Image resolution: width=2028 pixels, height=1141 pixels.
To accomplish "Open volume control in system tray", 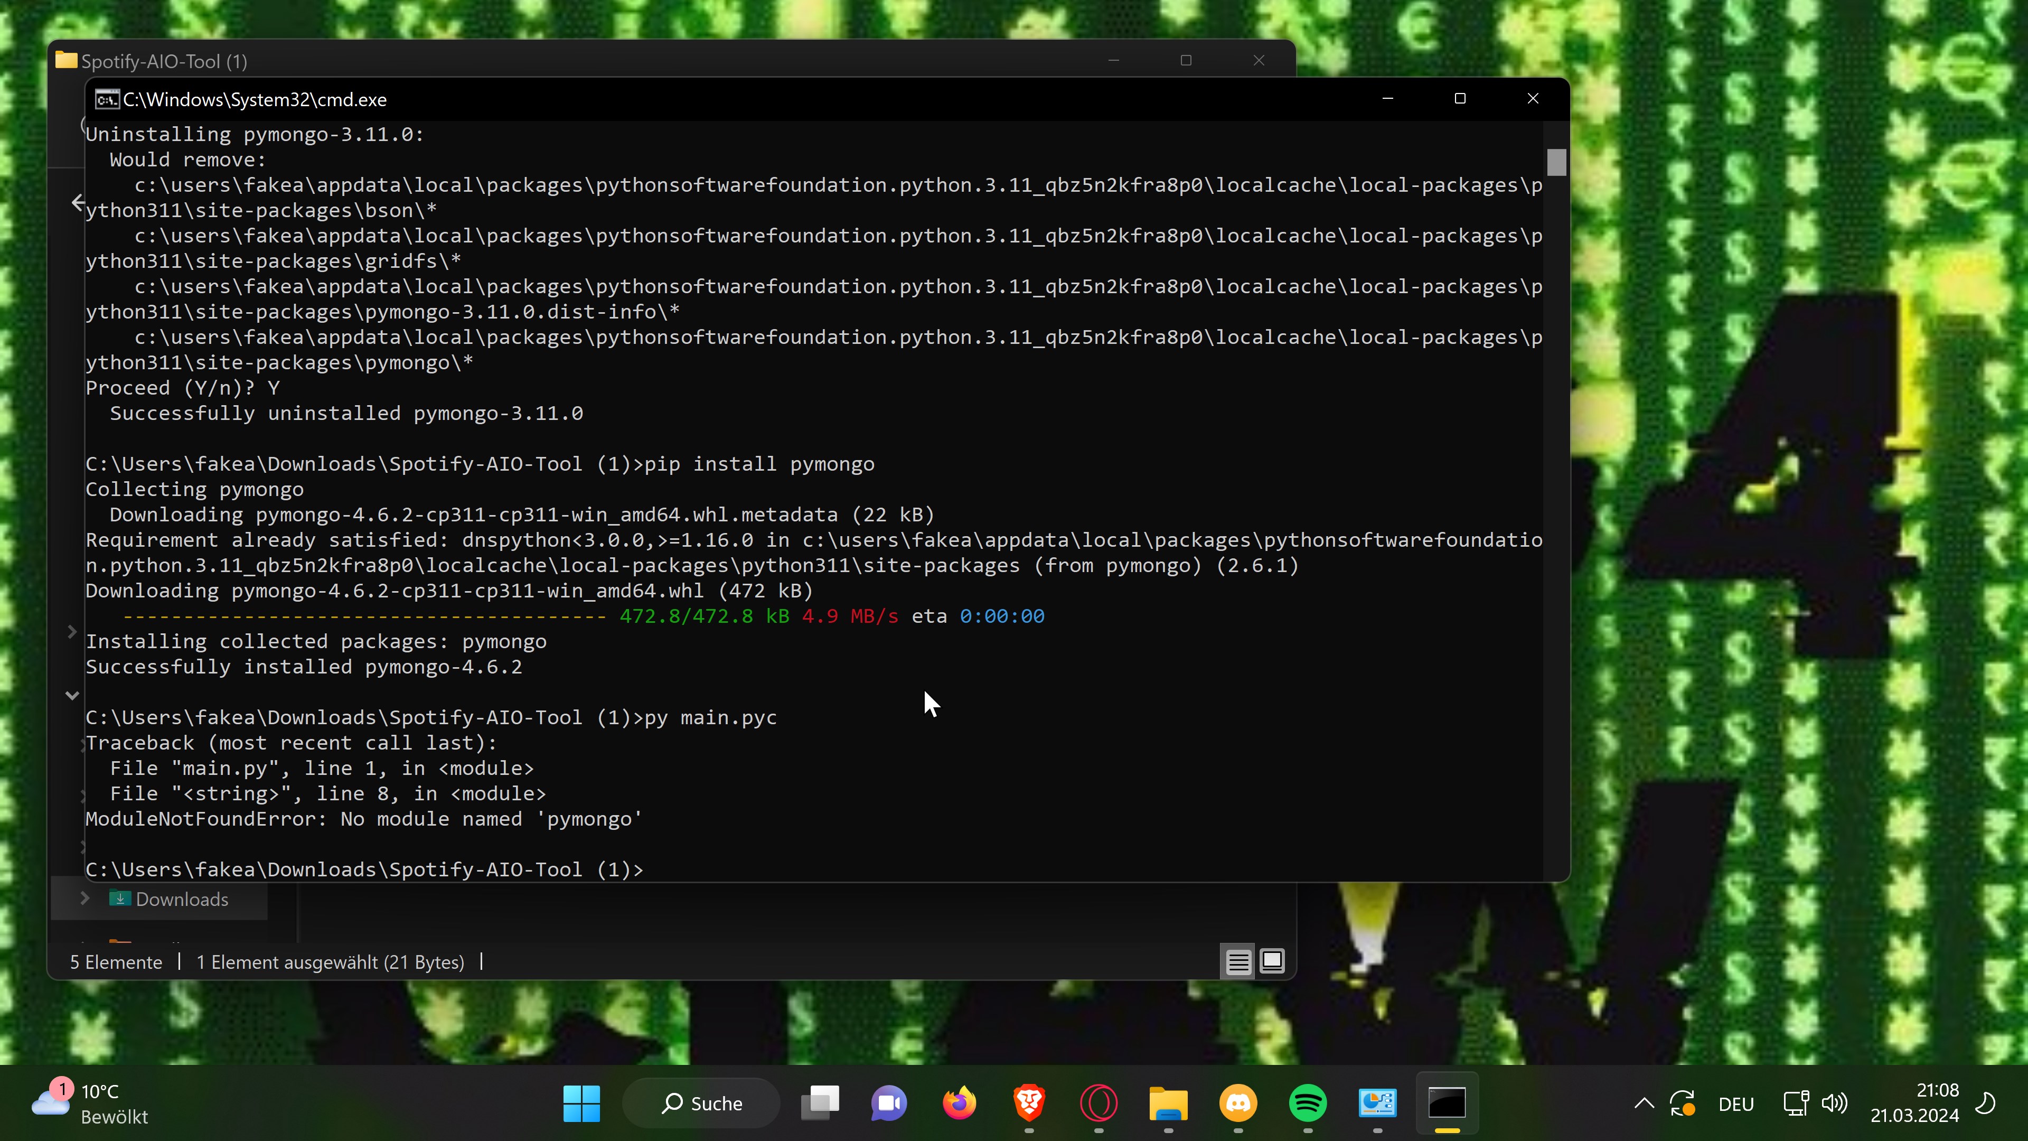I will click(1834, 1103).
